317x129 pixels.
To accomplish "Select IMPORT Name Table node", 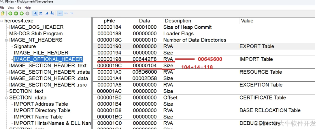I will click(38, 117).
